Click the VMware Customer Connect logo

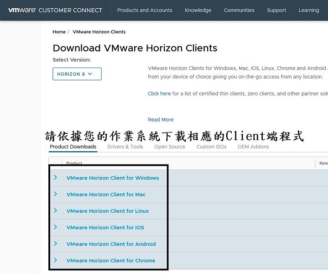click(55, 10)
